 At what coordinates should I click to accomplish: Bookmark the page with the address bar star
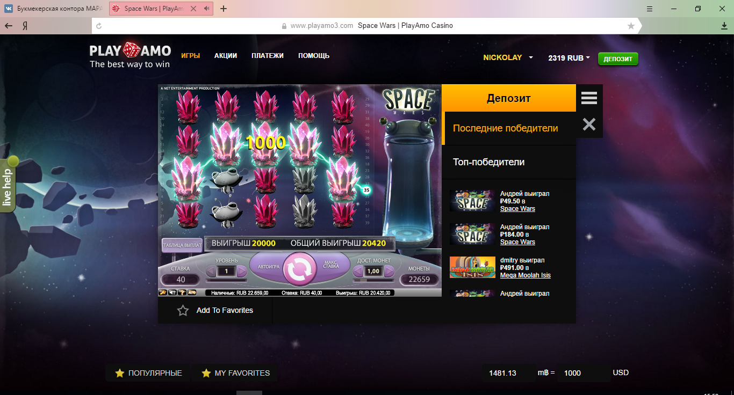pos(631,26)
